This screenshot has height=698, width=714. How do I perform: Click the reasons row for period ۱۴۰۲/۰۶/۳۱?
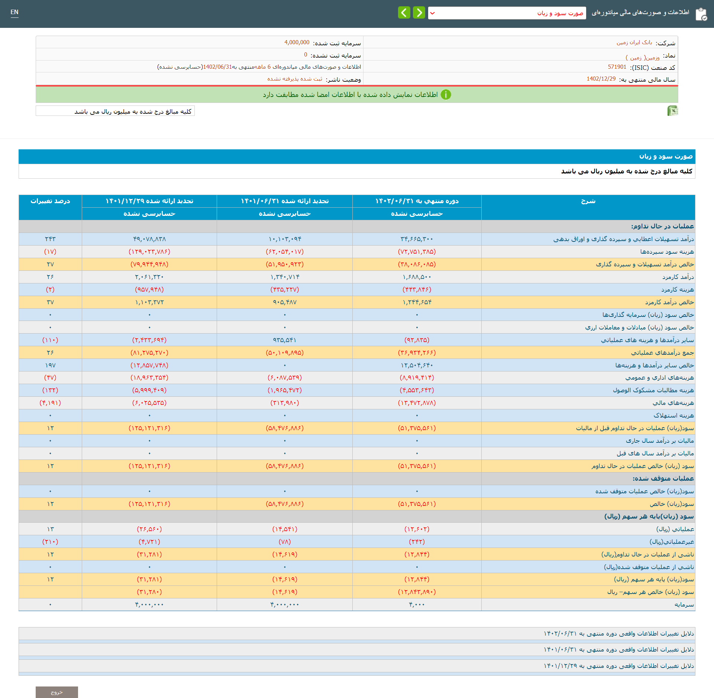[357, 634]
